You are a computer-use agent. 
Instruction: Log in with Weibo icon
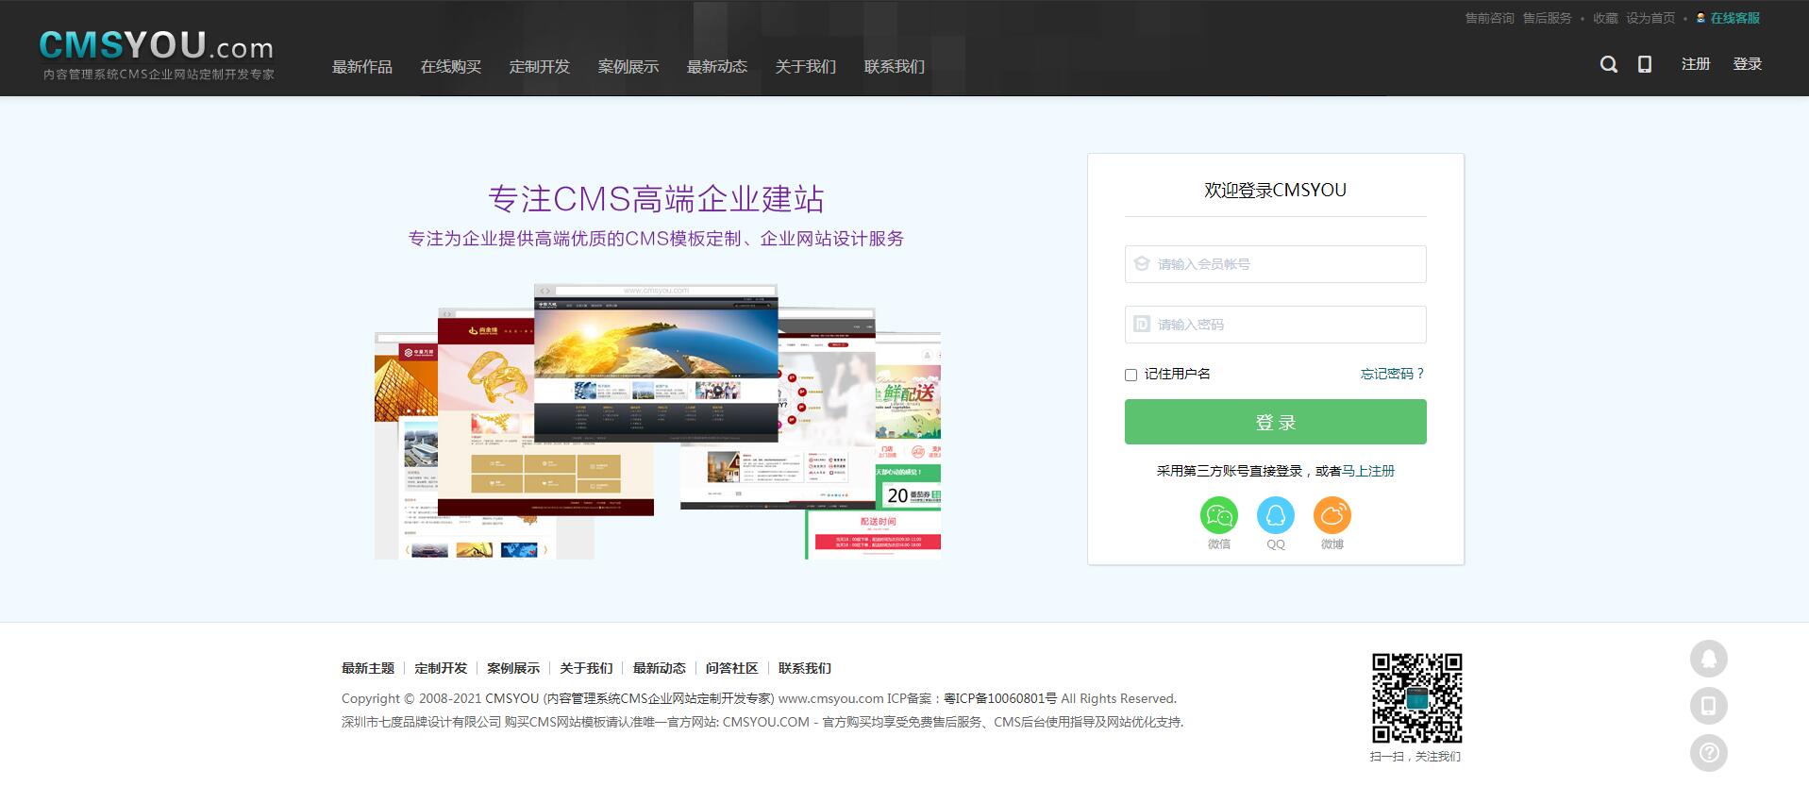[1332, 515]
